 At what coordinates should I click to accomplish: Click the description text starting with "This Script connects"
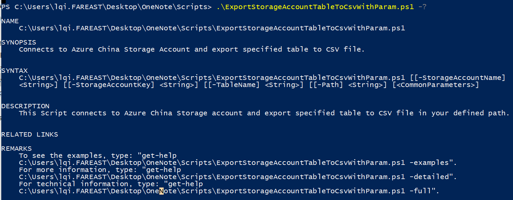[x=264, y=113]
